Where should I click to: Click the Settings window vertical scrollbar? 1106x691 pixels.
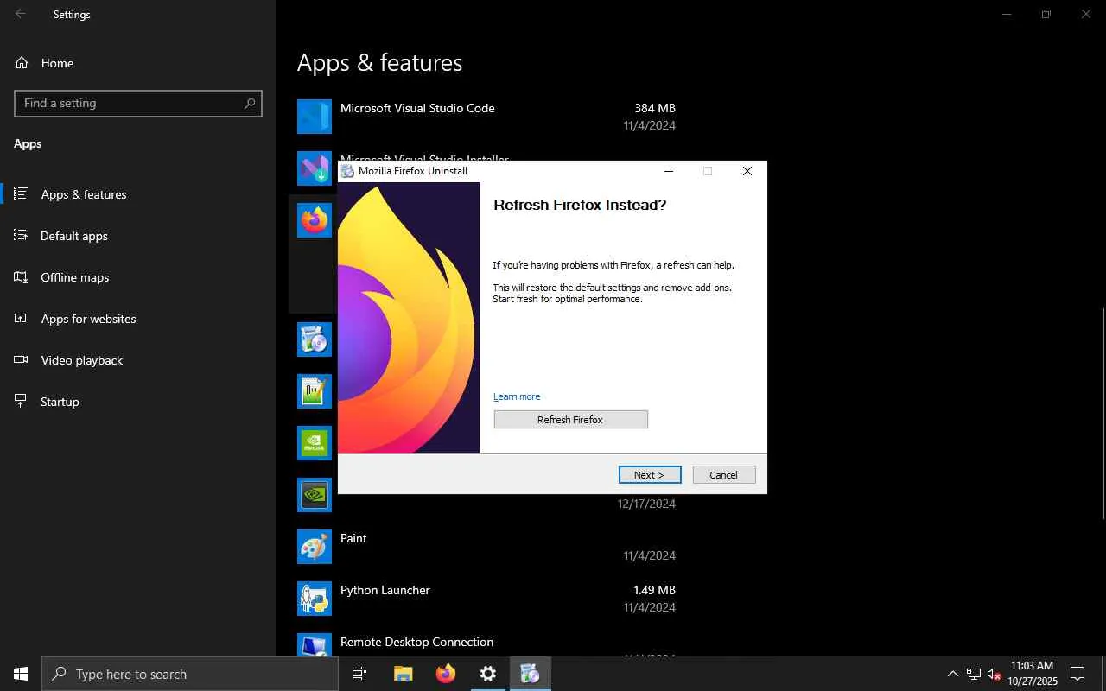coord(1103,413)
